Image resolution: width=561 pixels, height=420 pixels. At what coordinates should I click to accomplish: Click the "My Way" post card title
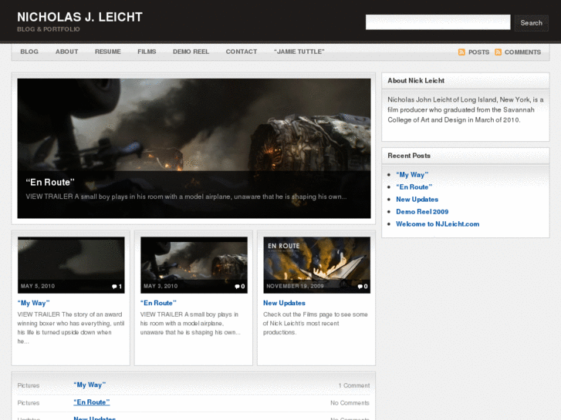click(33, 303)
